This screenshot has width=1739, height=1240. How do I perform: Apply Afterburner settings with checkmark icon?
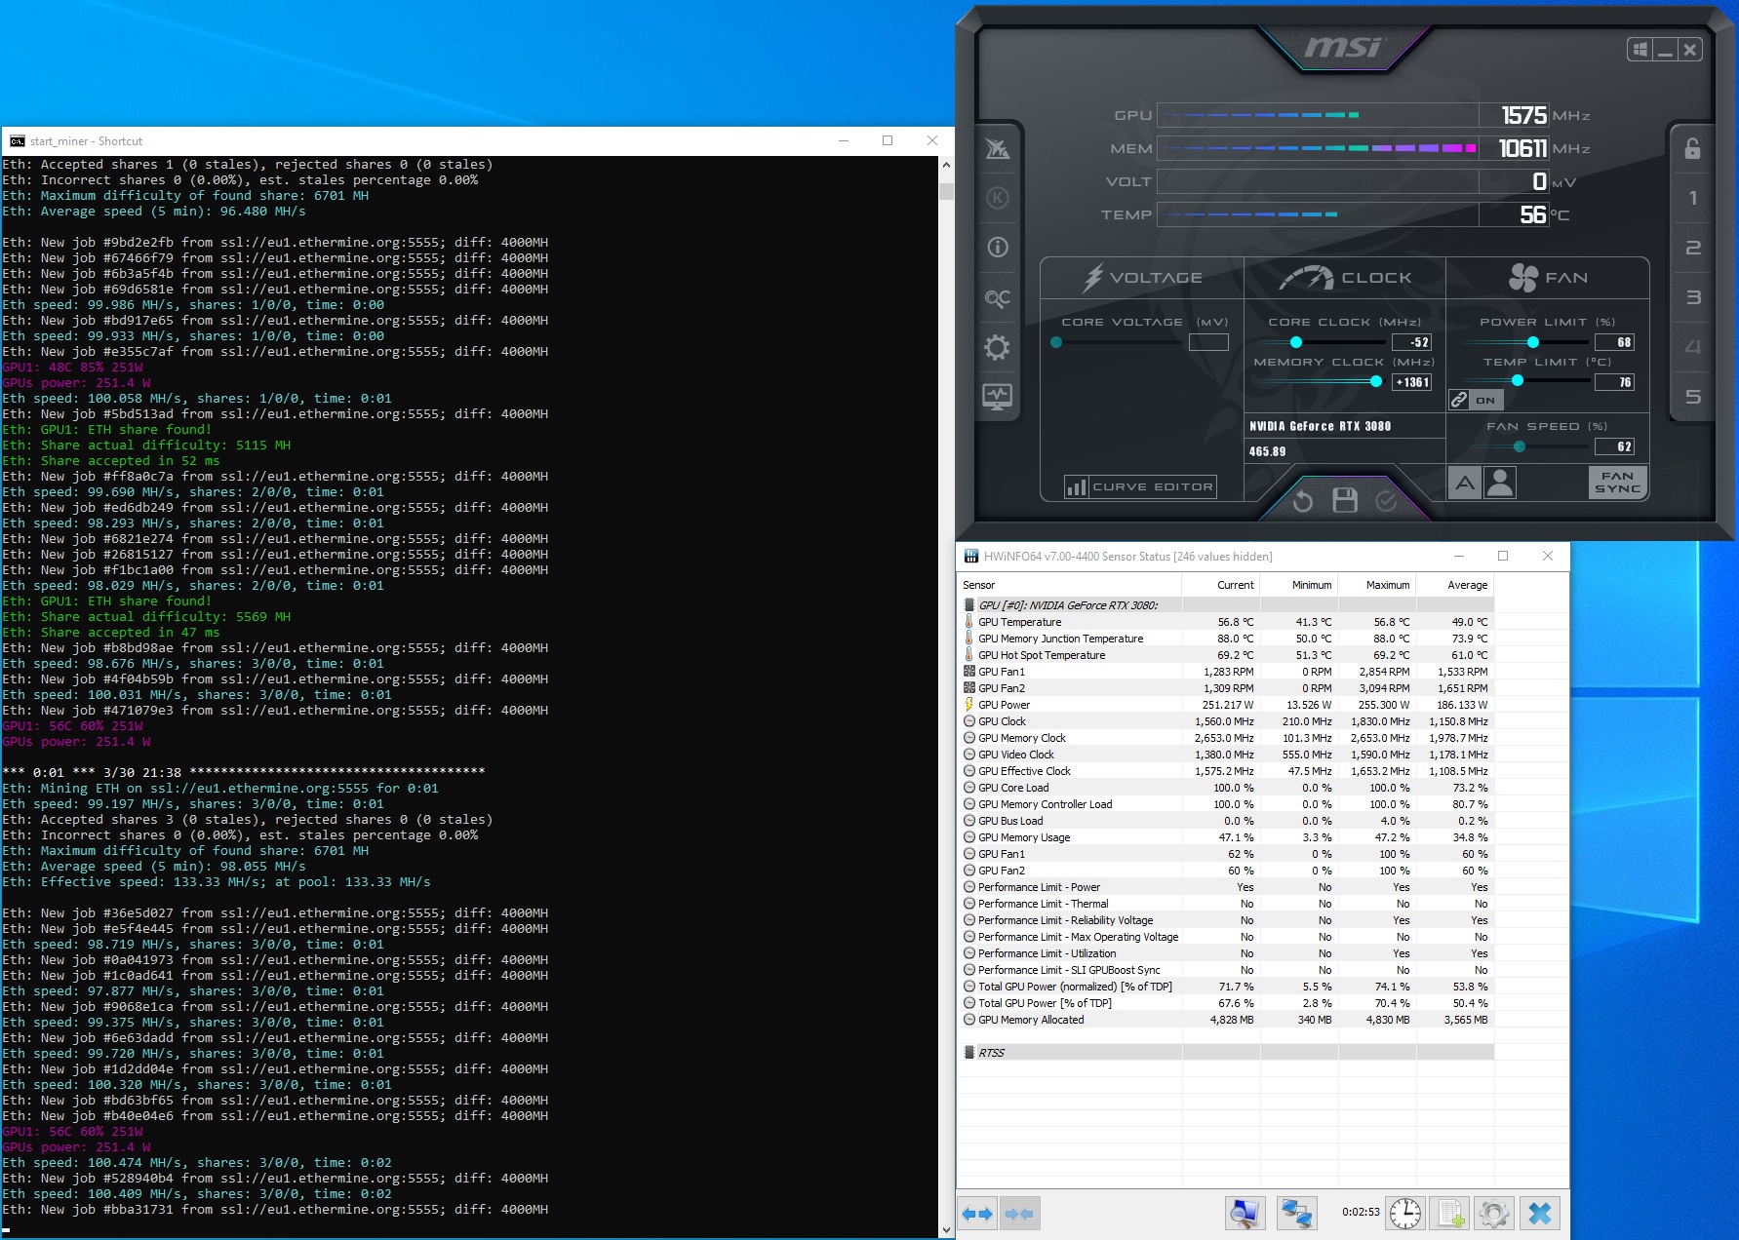[1386, 501]
